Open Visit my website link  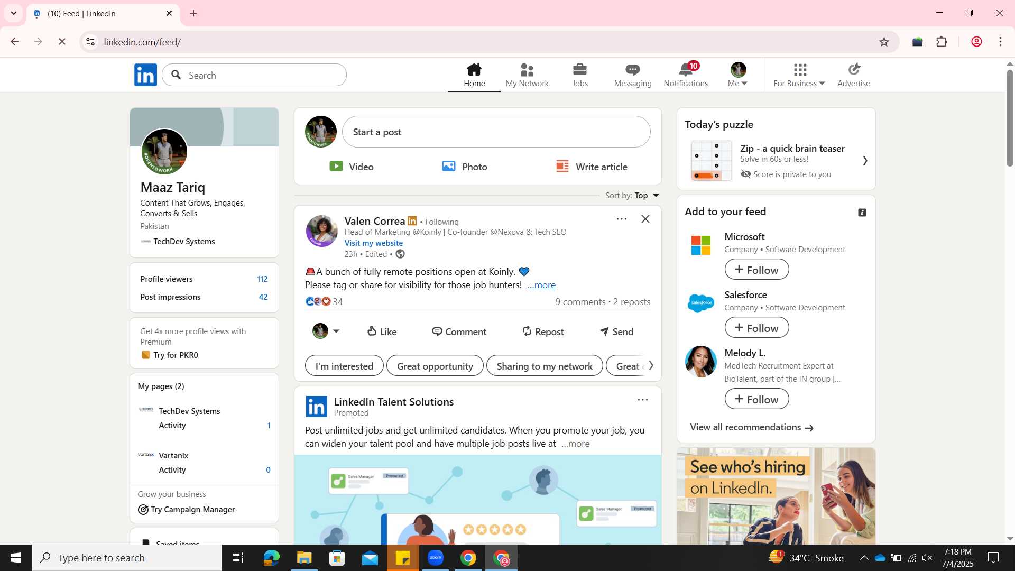click(374, 243)
